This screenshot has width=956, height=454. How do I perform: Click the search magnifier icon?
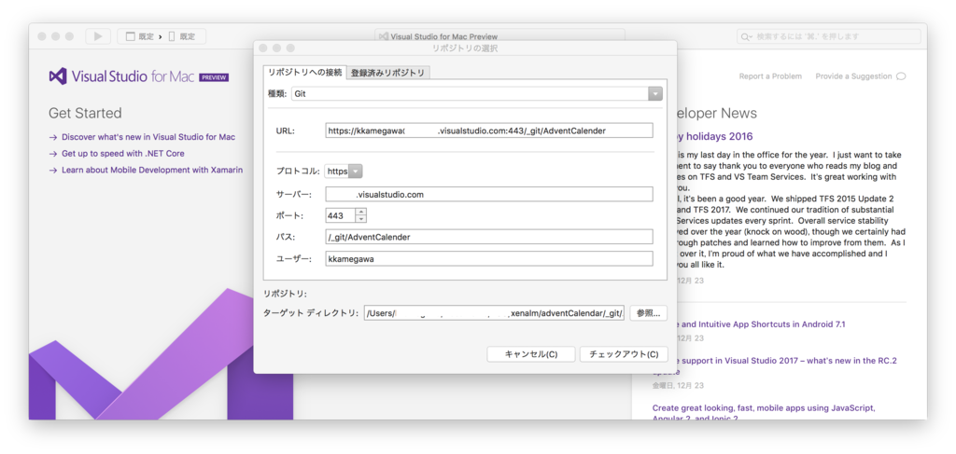(x=746, y=37)
